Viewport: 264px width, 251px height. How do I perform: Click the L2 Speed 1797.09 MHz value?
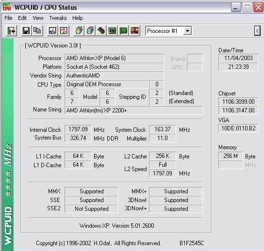click(x=163, y=173)
